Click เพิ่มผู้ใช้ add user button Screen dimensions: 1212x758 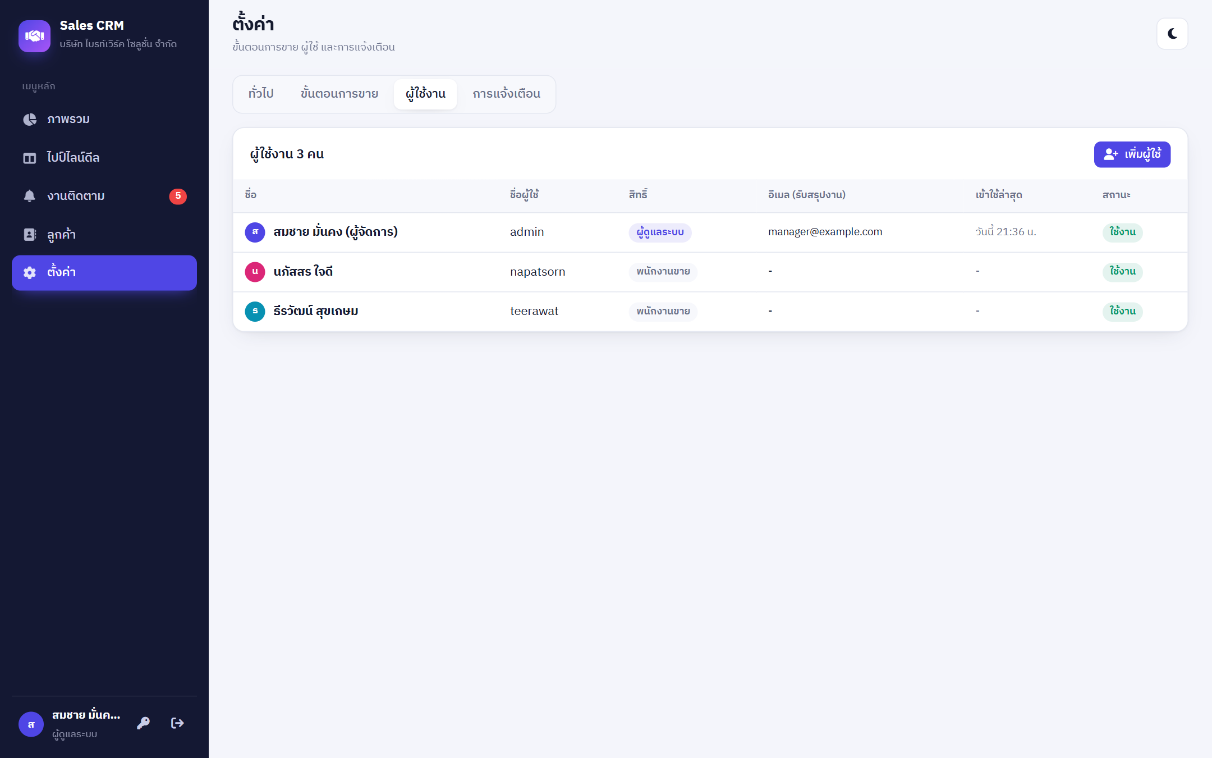(x=1132, y=154)
